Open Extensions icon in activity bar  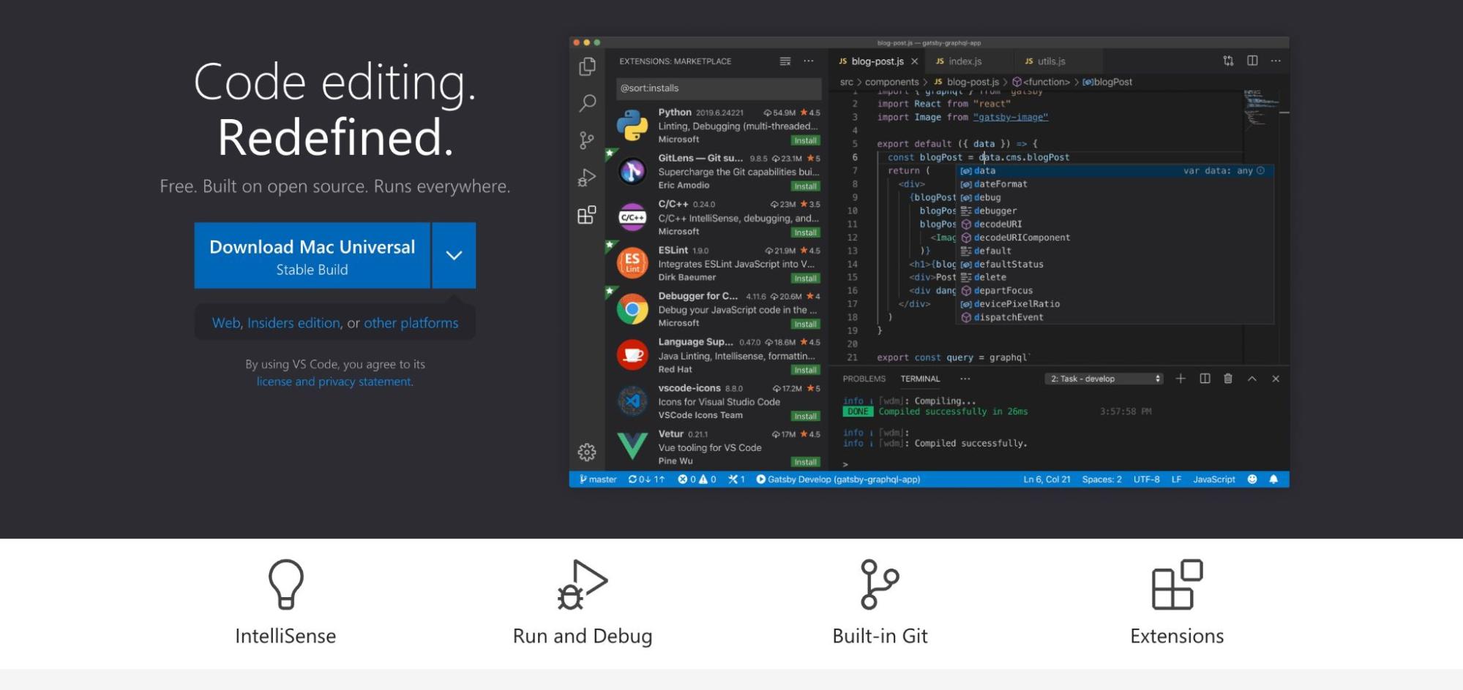[587, 215]
